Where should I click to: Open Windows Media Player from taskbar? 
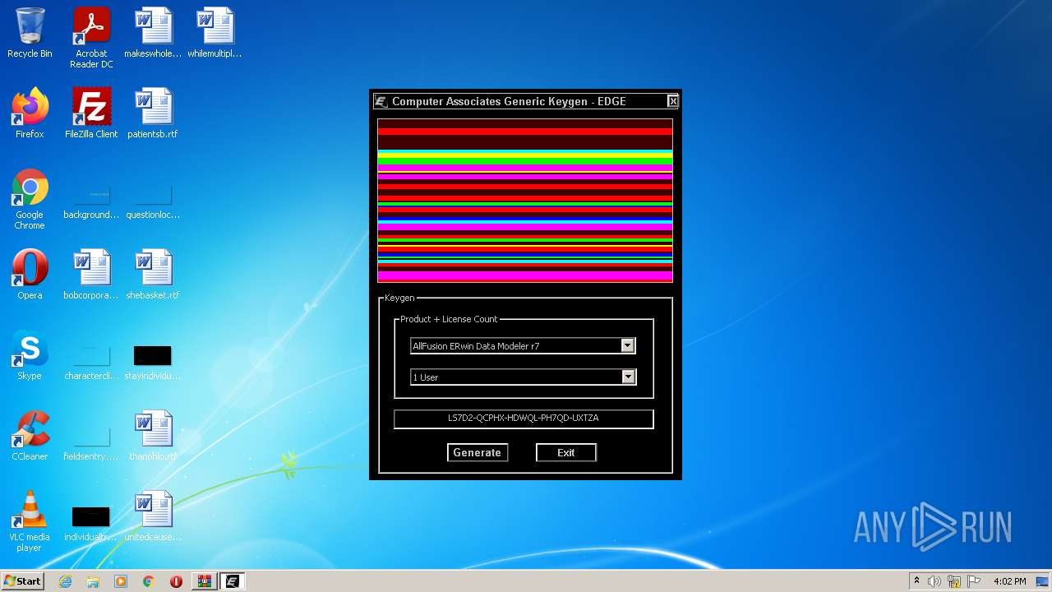(121, 581)
